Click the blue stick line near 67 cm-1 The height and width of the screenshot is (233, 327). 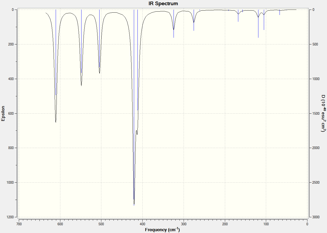pos(280,12)
